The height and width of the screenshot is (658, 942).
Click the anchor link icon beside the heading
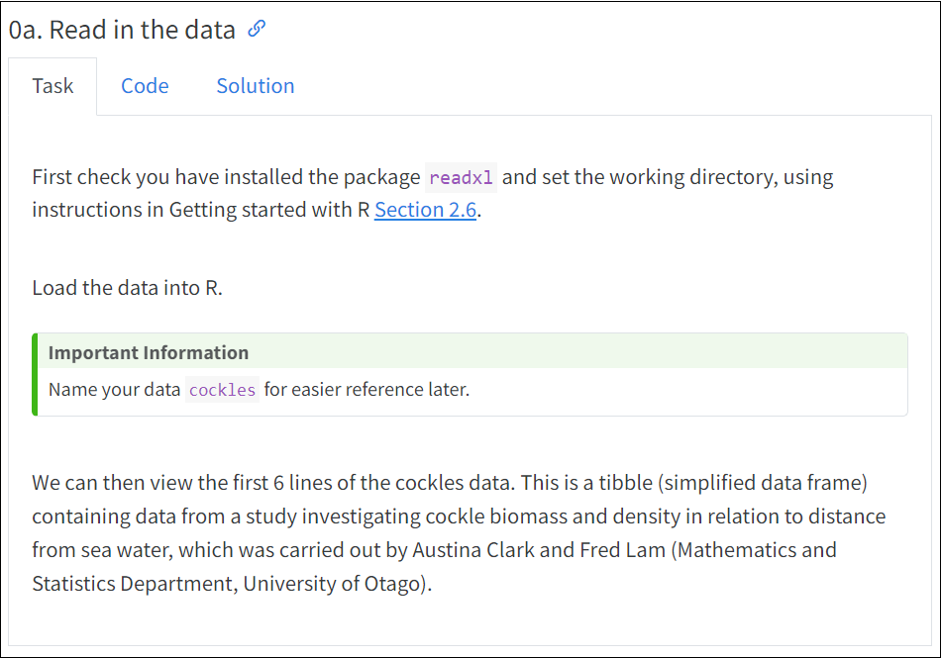257,29
